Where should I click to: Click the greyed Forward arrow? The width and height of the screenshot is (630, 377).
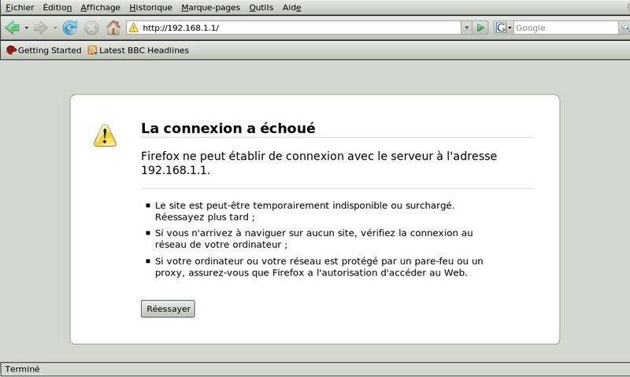coord(41,28)
